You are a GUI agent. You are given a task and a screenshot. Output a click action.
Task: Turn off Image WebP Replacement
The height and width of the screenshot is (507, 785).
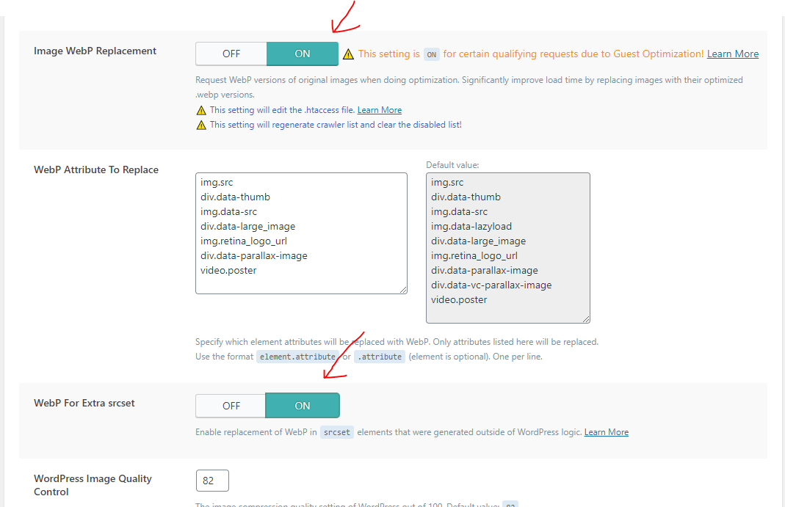click(x=231, y=54)
